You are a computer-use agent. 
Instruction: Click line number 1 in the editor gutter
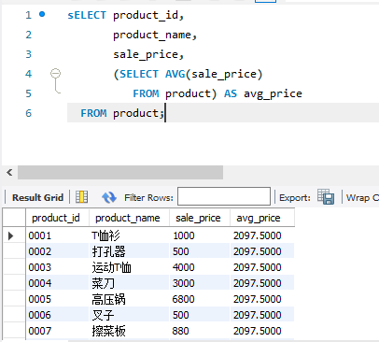click(x=28, y=15)
